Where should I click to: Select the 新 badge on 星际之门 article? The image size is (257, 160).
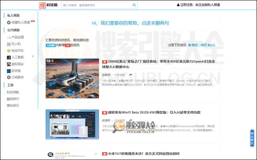click(x=105, y=62)
